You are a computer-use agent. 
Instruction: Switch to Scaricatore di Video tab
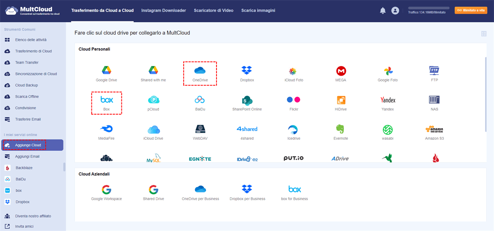[x=213, y=10]
